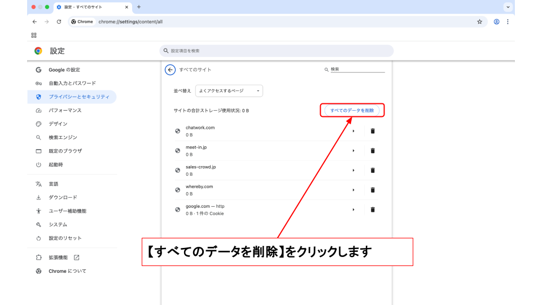Open 自動入力とパスワード settings section
This screenshot has height=305, width=542.
(x=72, y=83)
